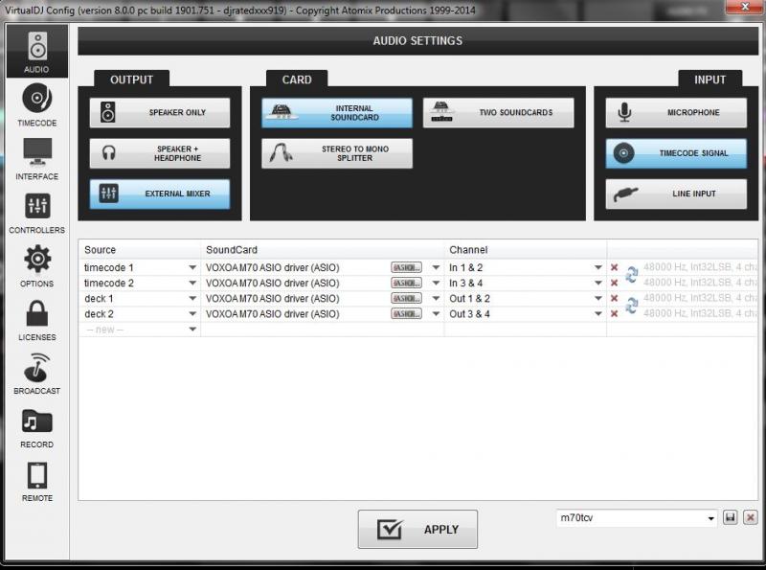Viewport: 766px width, 570px height.
Task: Remove the timecode 2 row
Action: point(615,283)
